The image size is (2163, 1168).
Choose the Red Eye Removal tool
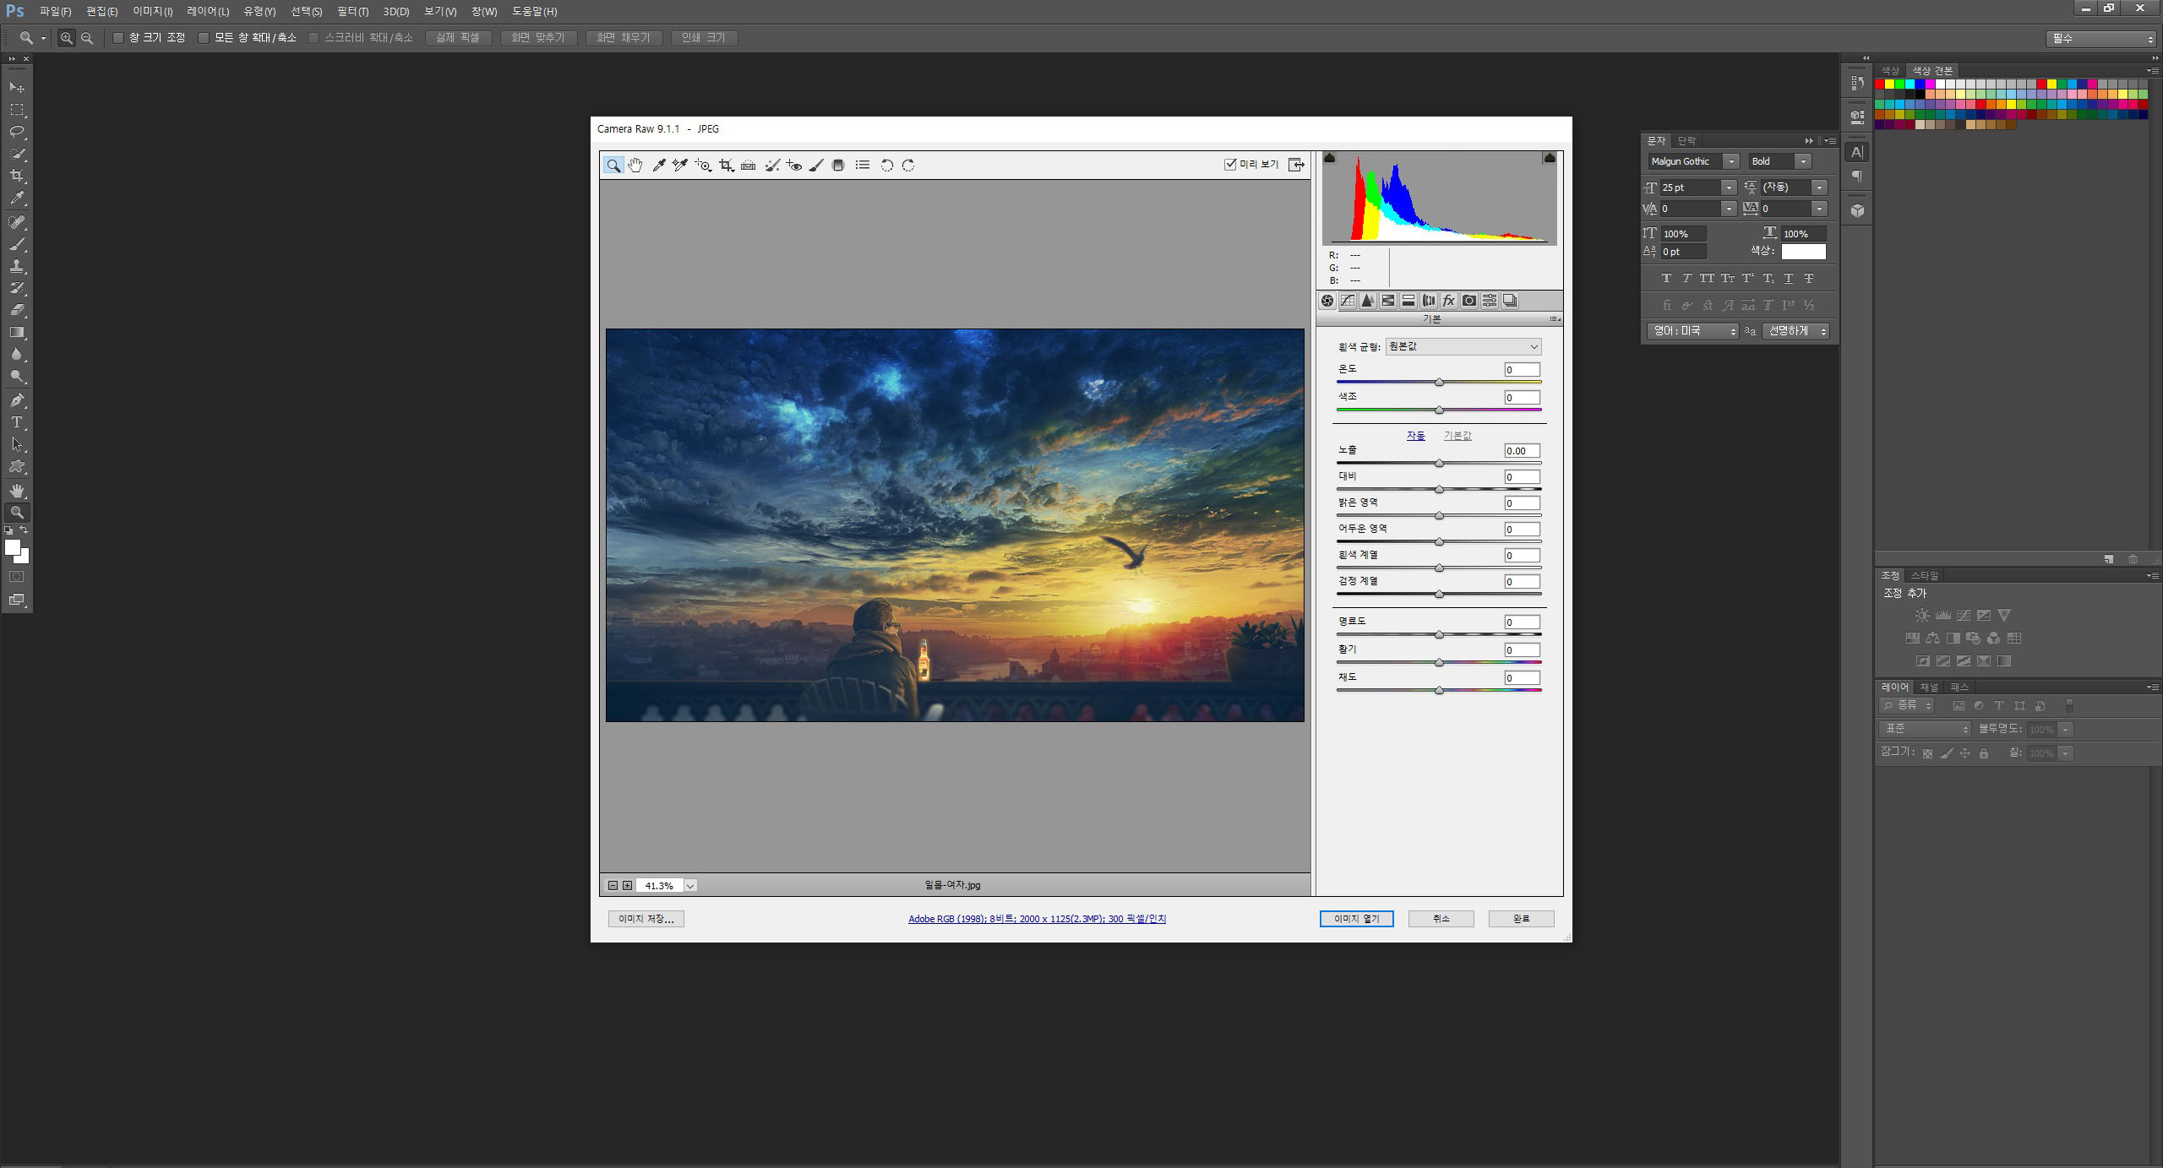click(x=793, y=166)
